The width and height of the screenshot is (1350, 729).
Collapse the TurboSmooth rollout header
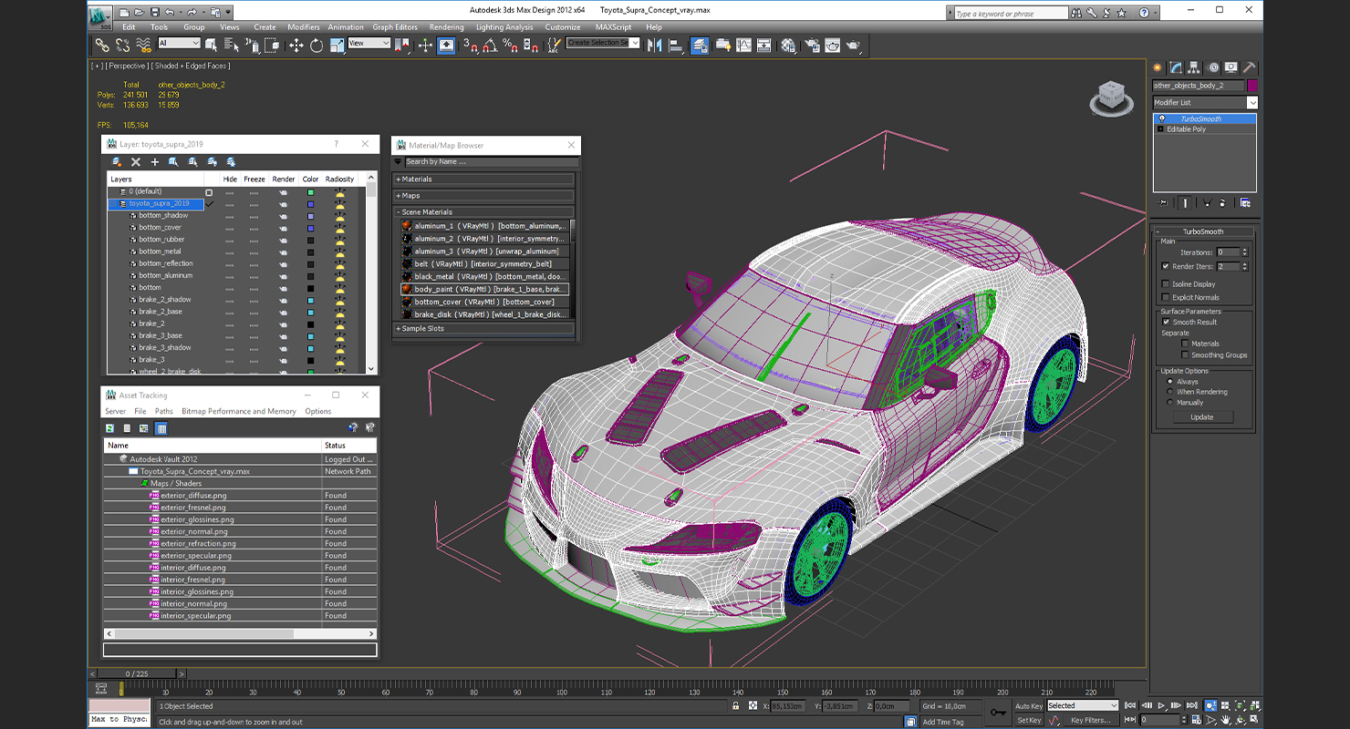coord(1203,231)
